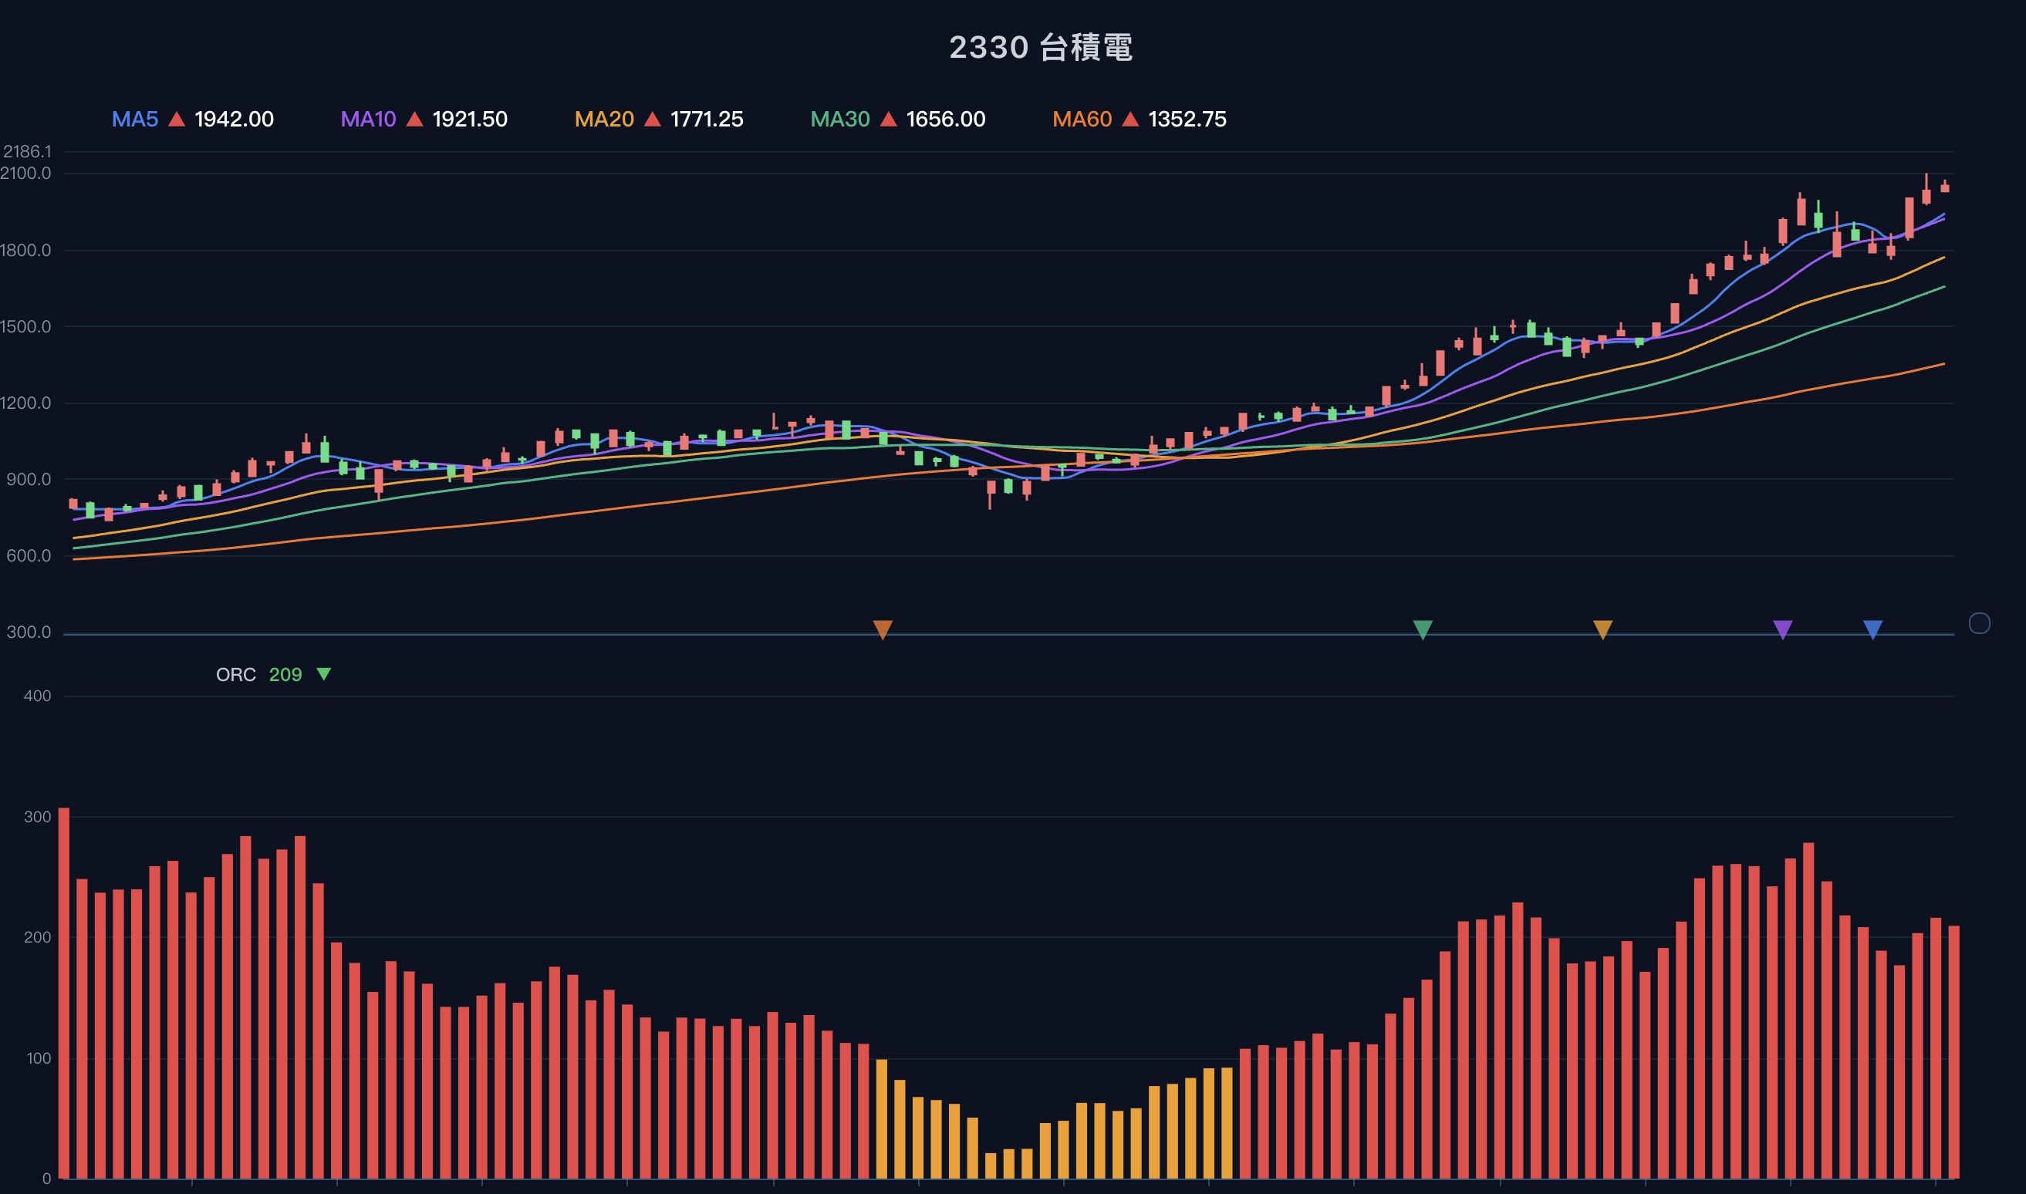Screen dimensions: 2026x1194
Task: Click the red up-triangle beside MA30
Action: 888,120
